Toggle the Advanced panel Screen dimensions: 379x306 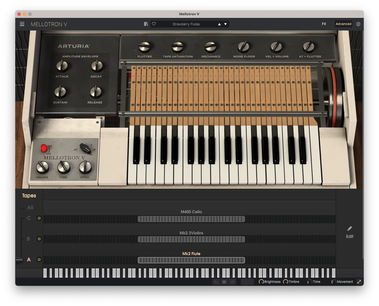pyautogui.click(x=344, y=24)
